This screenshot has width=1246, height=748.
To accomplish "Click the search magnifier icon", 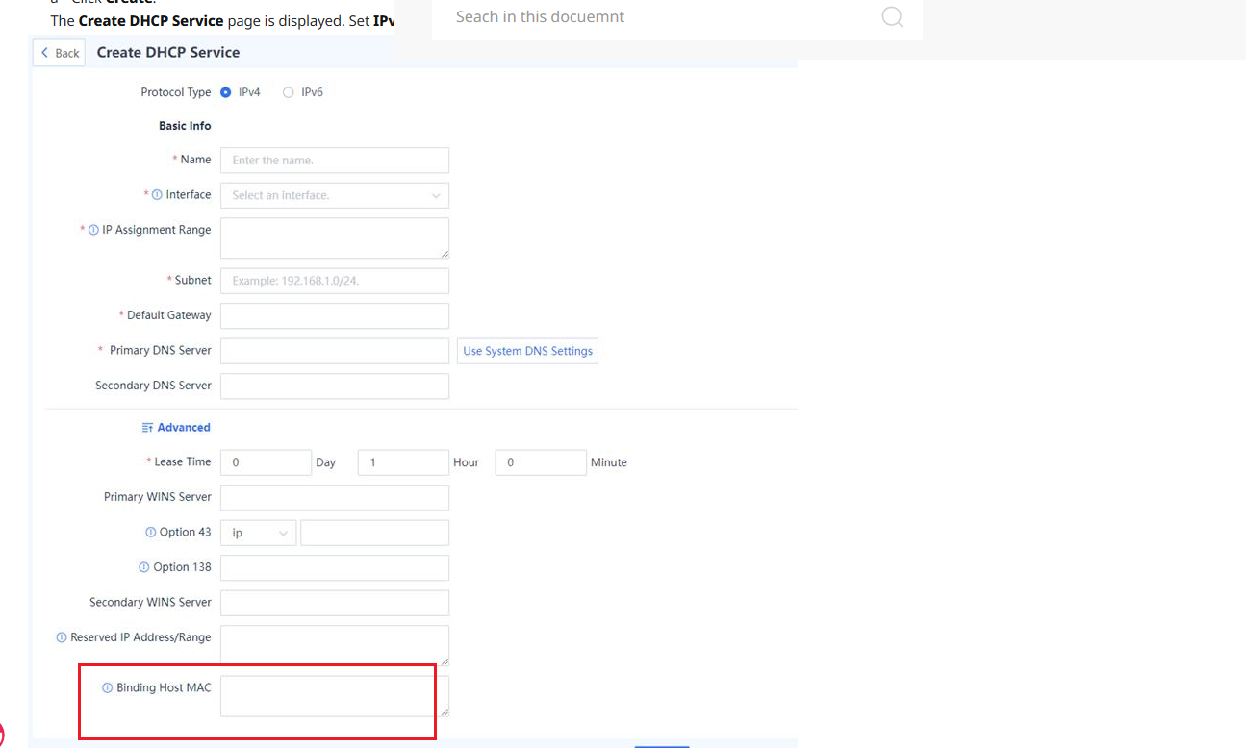I will (x=892, y=17).
